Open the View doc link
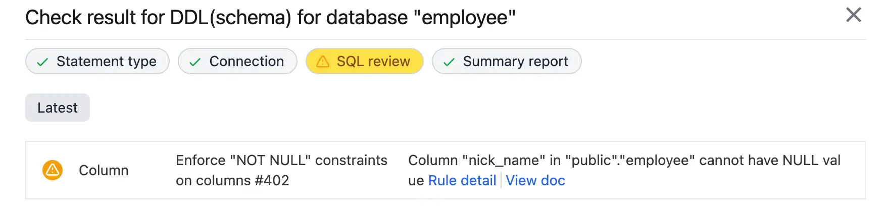The image size is (887, 208). [x=535, y=181]
